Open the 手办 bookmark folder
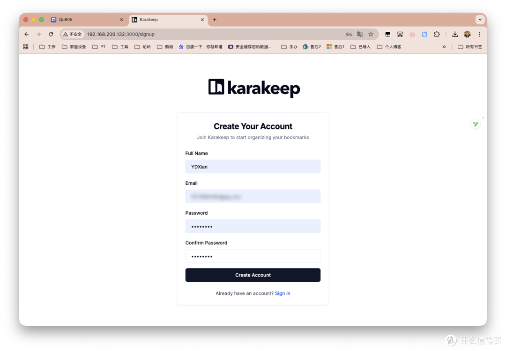This screenshot has height=351, width=506. (289, 47)
